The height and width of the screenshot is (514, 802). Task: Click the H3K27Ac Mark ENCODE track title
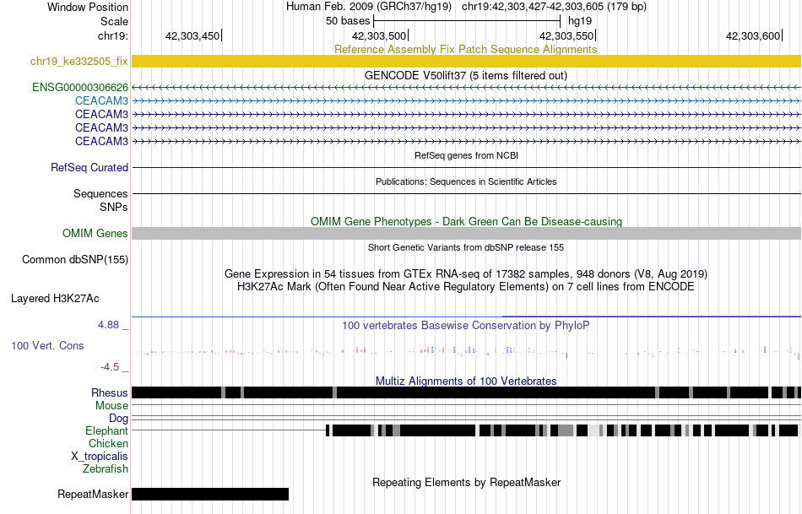coord(466,286)
